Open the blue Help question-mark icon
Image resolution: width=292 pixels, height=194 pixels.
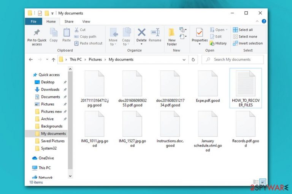pyautogui.click(x=264, y=21)
